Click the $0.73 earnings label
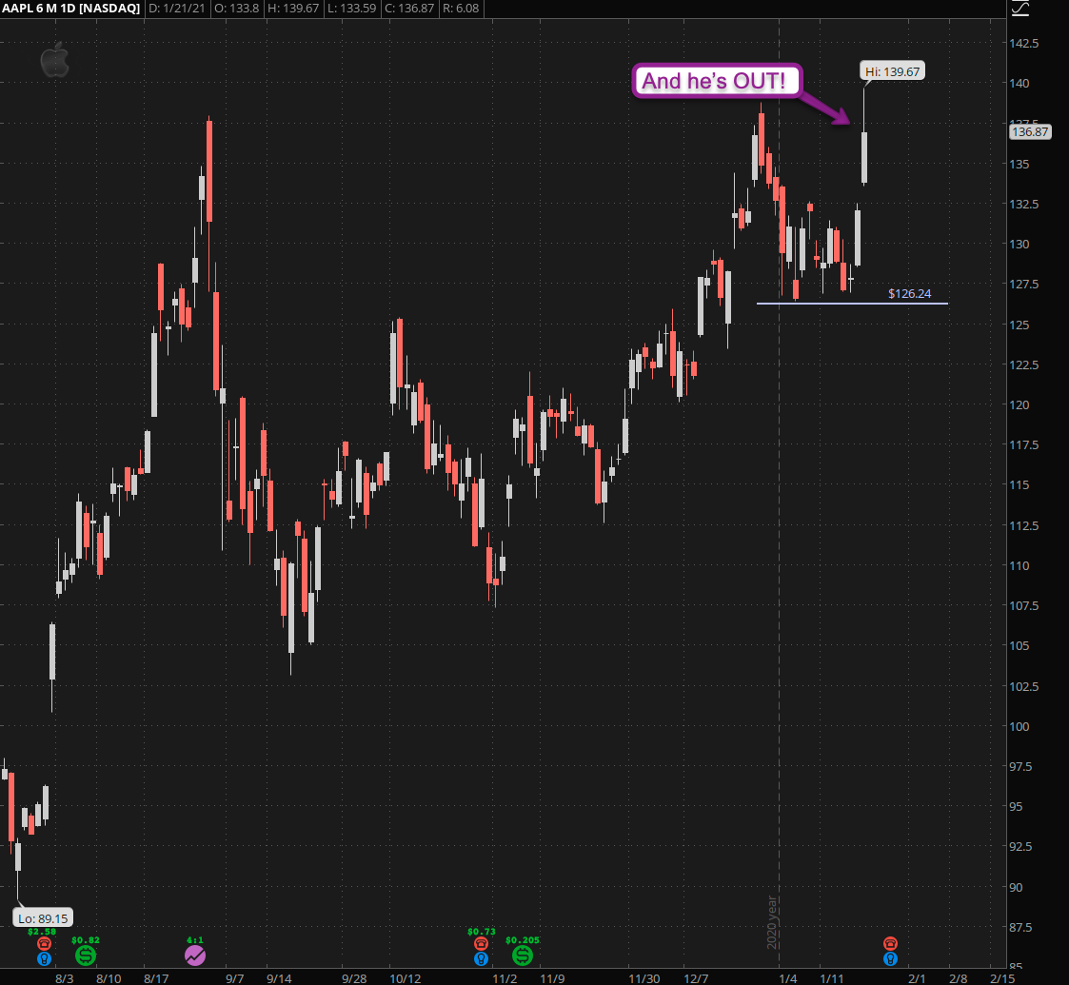 (482, 932)
